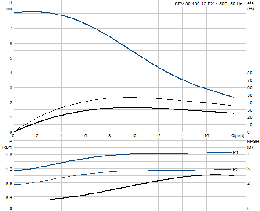
Task: Select the H (м) head axis label
Action: pos(9,6)
